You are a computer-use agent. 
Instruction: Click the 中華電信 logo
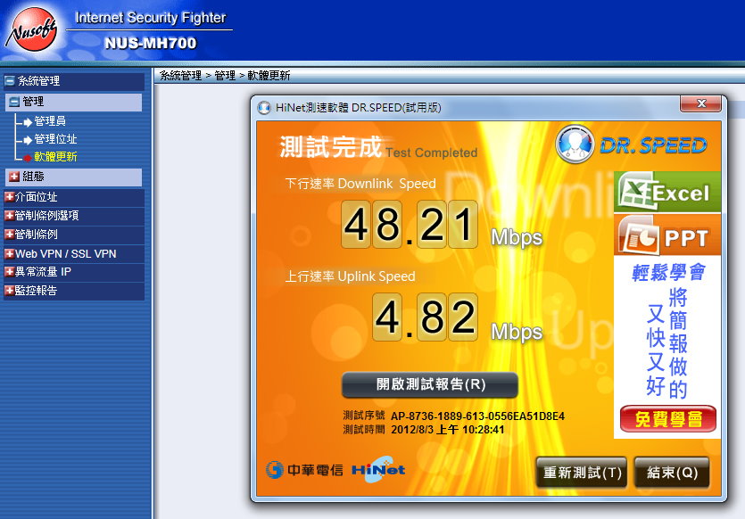(304, 470)
